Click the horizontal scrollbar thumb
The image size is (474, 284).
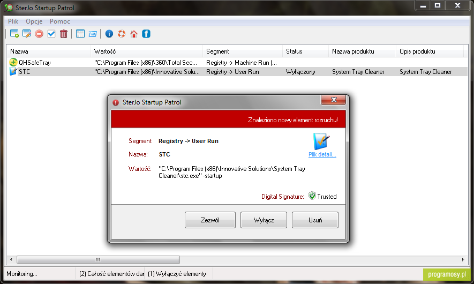[x=98, y=259]
